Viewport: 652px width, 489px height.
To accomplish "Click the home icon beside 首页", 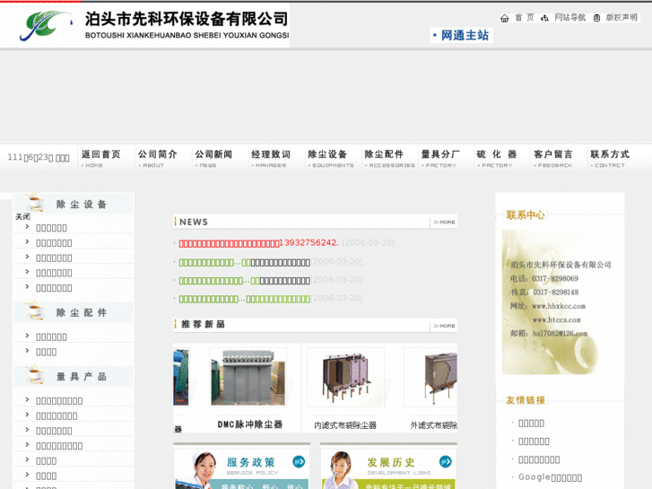I will [505, 18].
